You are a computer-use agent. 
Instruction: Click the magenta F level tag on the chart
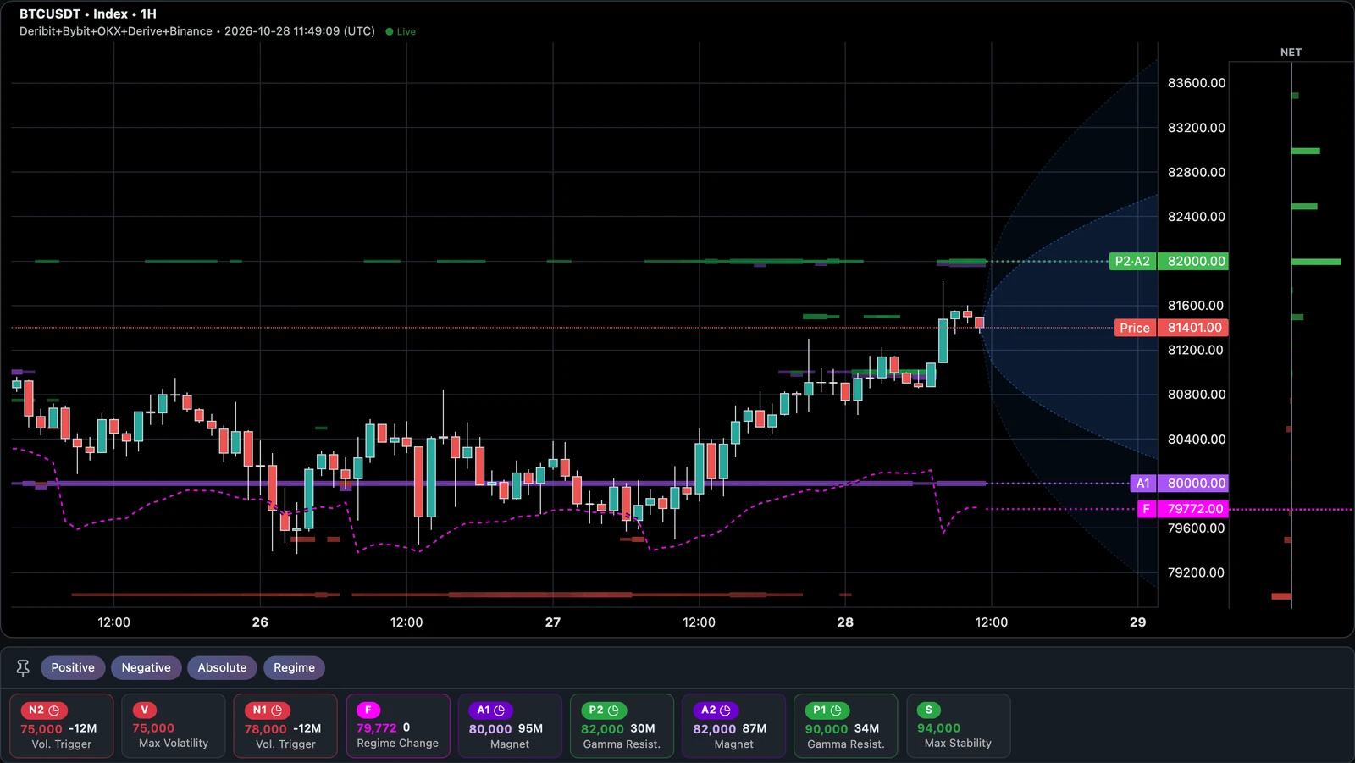point(1147,509)
